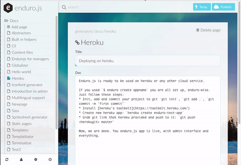Click the cloud icon on Publish
The width and height of the screenshot is (241, 165).
coord(216,7)
